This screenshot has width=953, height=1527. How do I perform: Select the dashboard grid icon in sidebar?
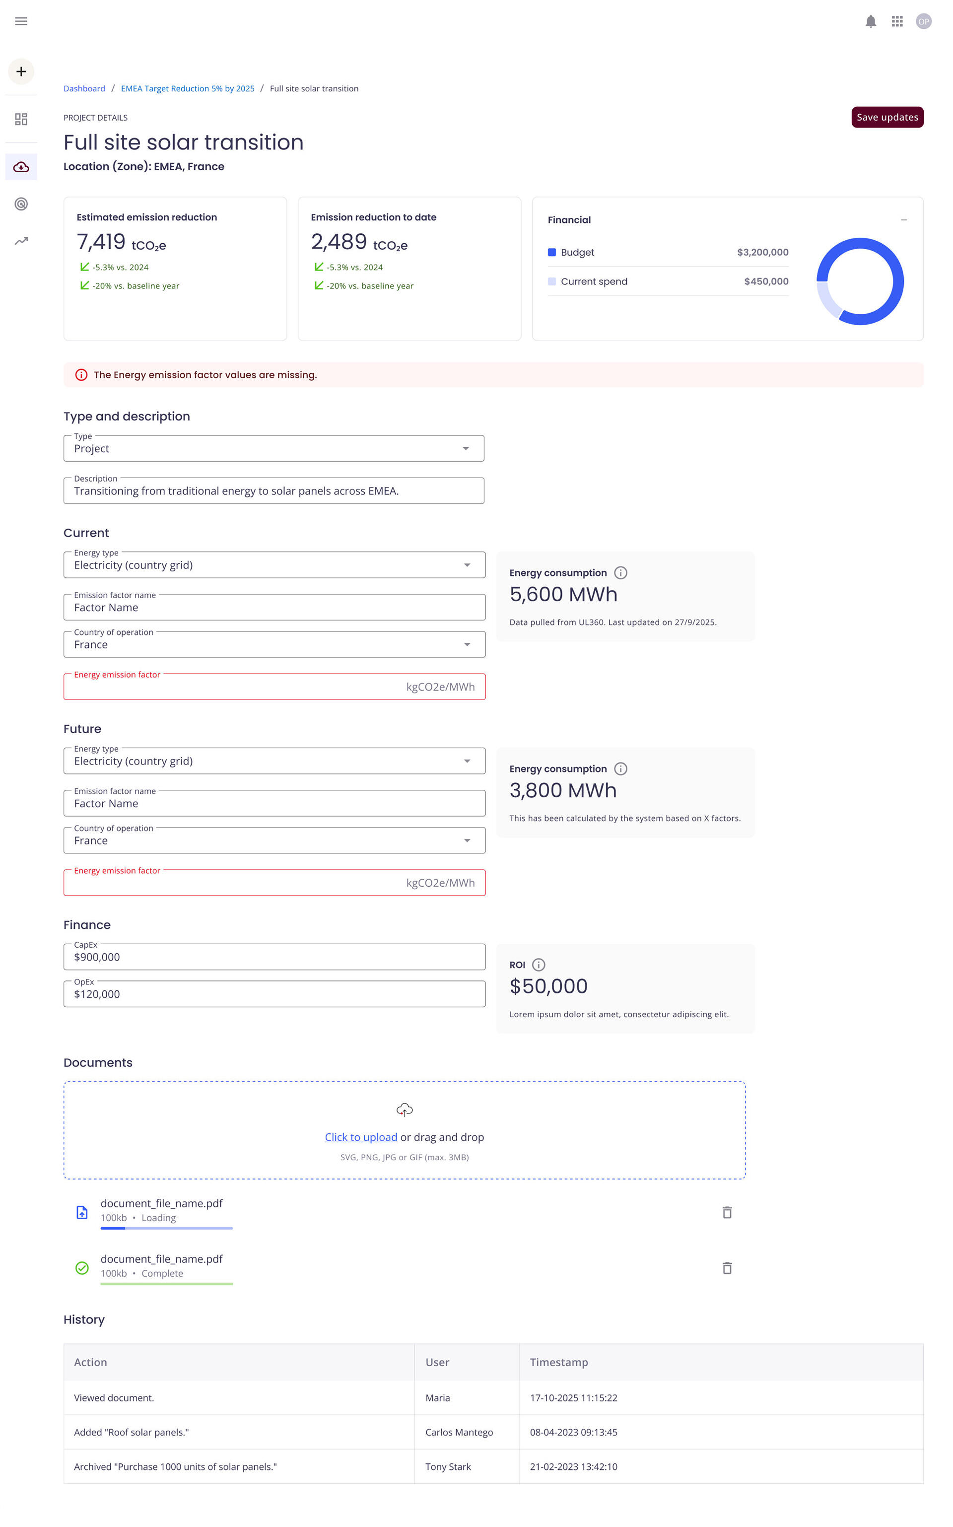click(x=21, y=119)
